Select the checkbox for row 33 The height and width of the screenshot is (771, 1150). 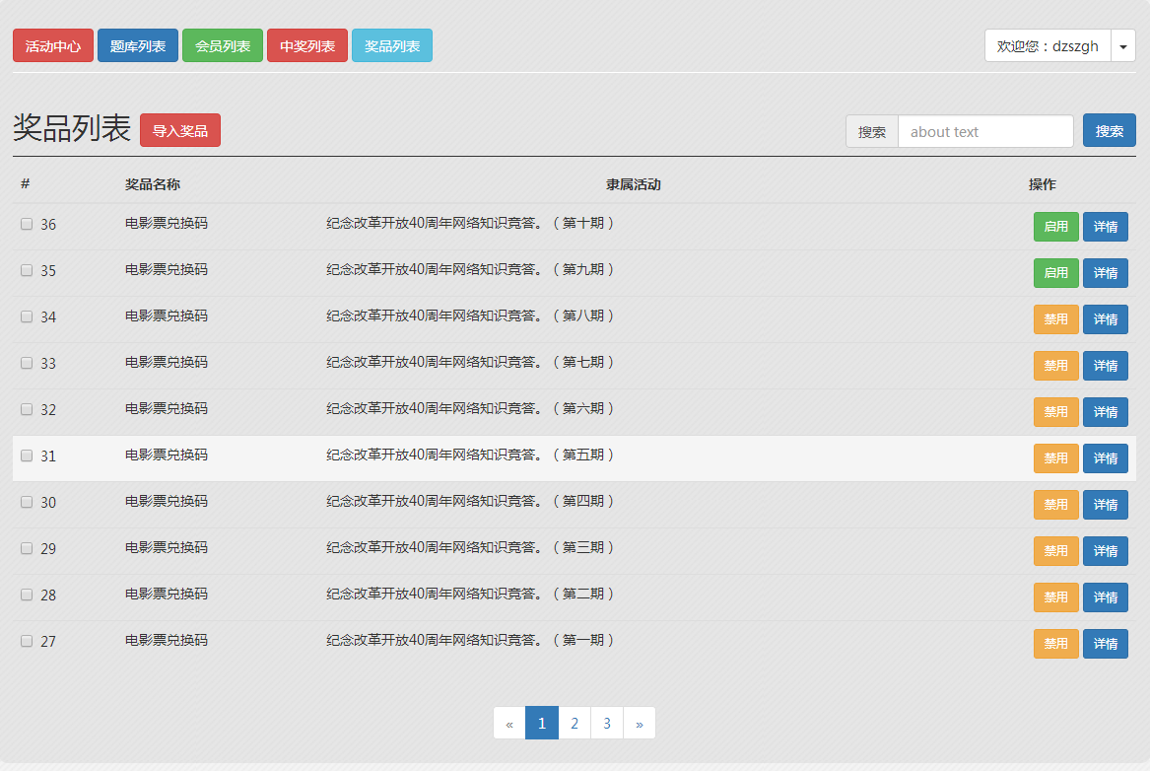[27, 363]
